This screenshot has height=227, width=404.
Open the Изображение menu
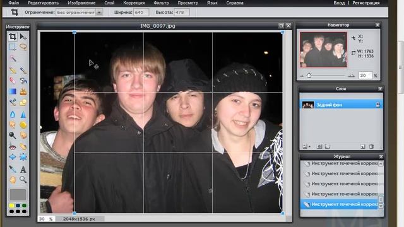(x=81, y=3)
